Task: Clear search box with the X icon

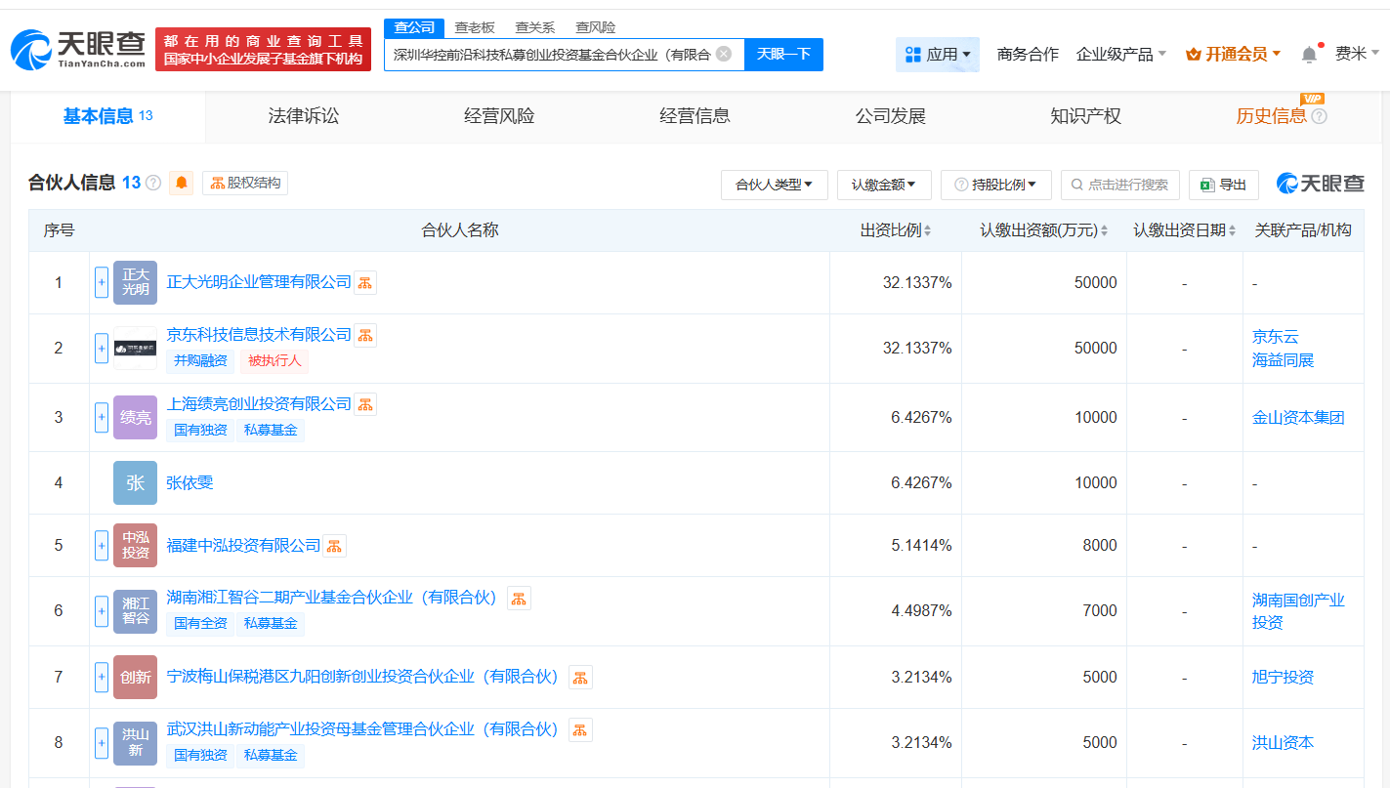Action: point(724,54)
